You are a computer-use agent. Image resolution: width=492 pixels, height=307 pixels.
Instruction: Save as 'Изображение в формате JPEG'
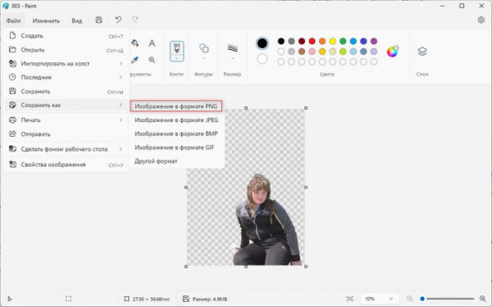click(176, 120)
